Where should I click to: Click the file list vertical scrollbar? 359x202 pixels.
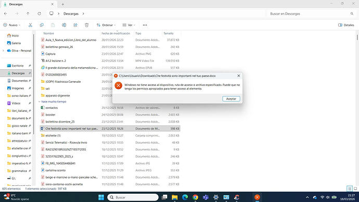point(357,37)
